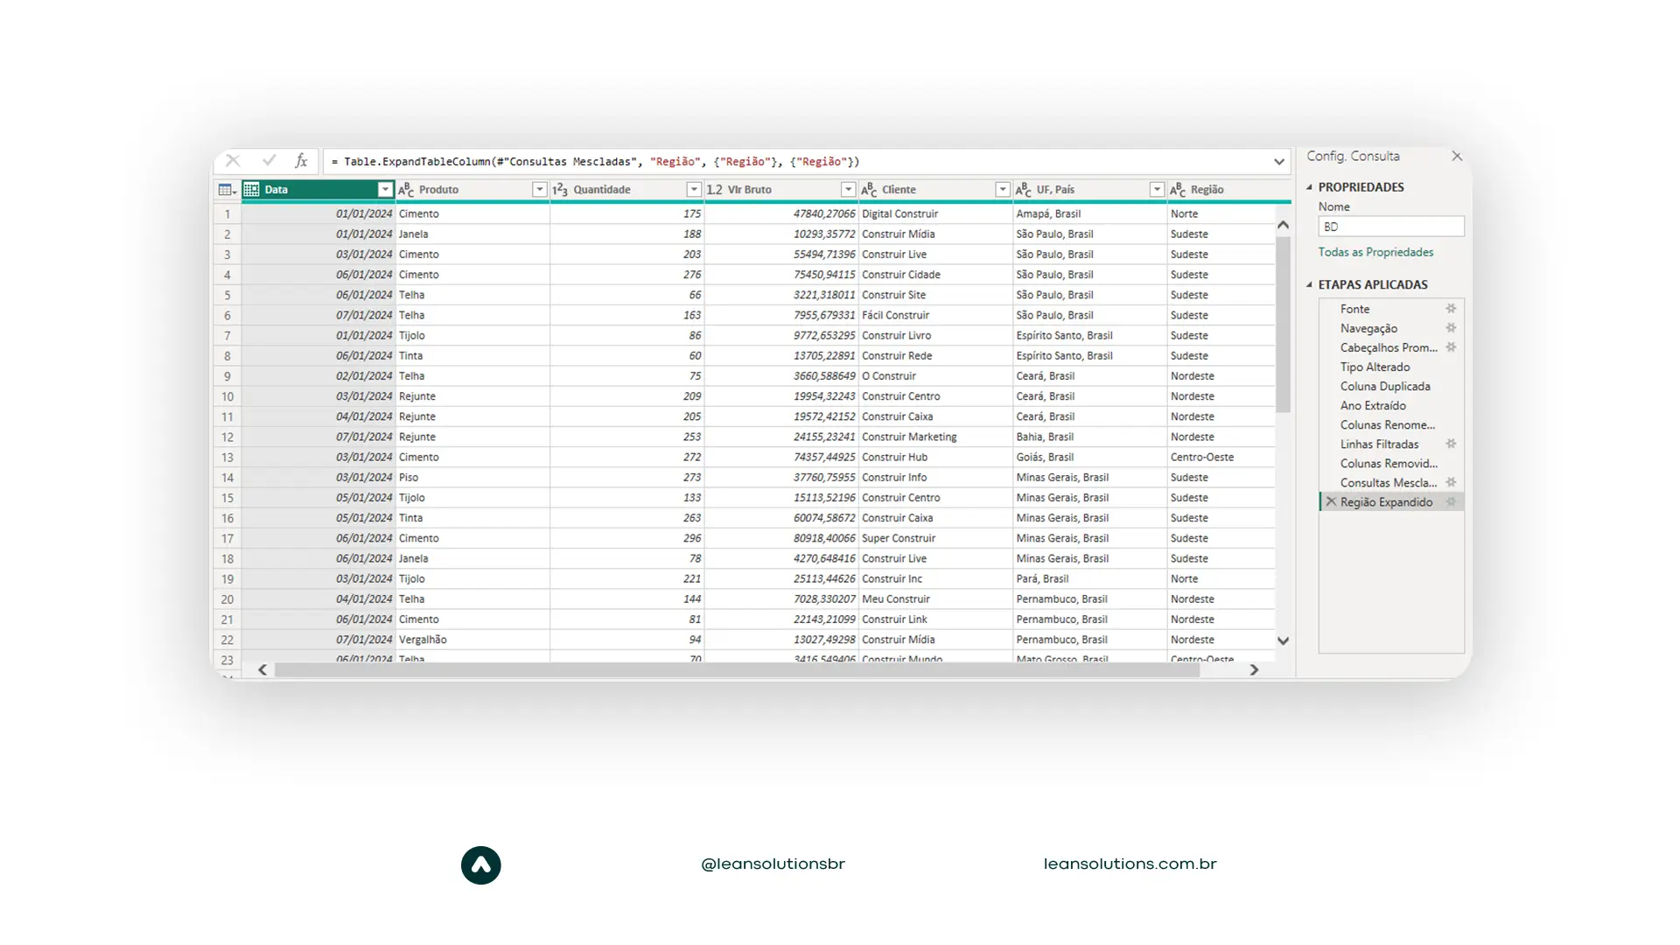Open gear settings for Consultas Mescladas step

pyautogui.click(x=1451, y=482)
